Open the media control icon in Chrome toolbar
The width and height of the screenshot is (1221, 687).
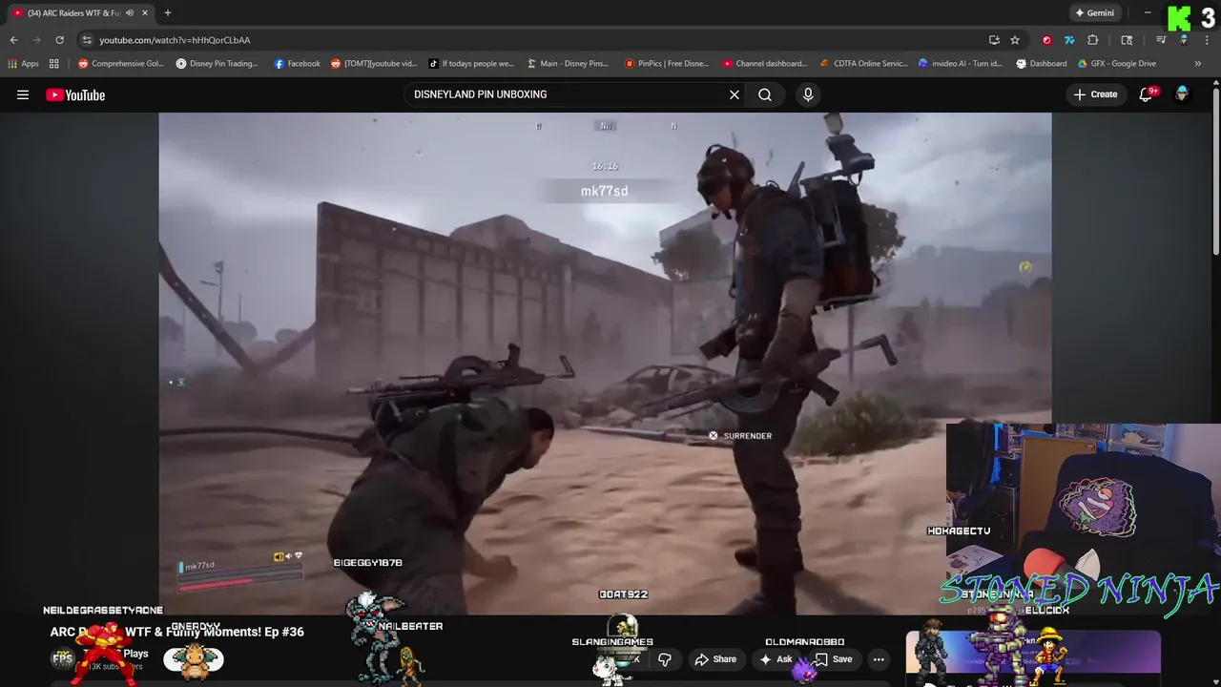1161,40
